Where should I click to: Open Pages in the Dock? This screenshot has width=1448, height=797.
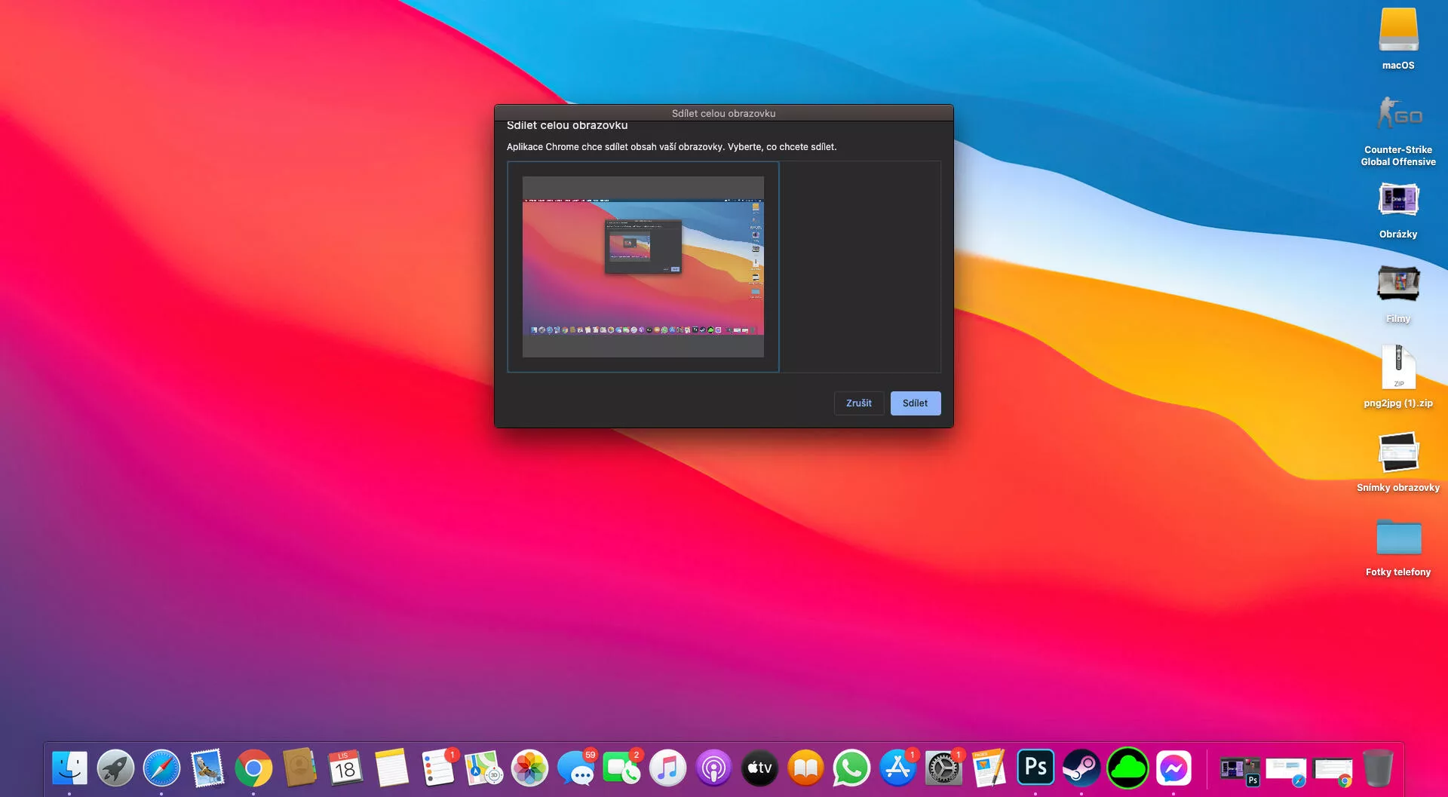coord(989,768)
